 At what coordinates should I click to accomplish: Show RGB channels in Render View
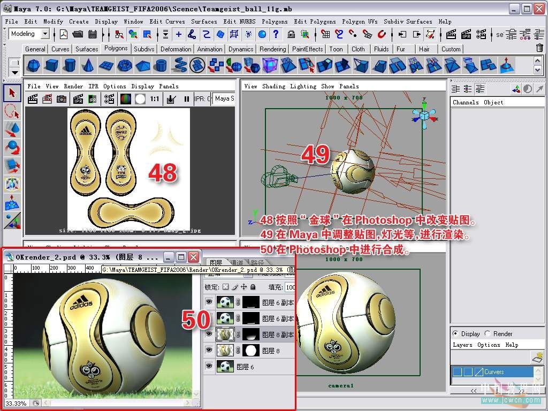[125, 99]
